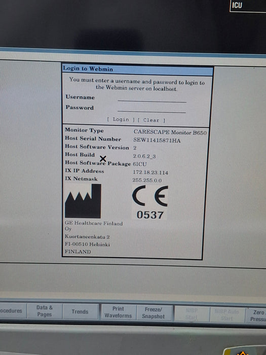Click the Monitor Type label
The width and height of the screenshot is (266, 355).
pos(85,130)
